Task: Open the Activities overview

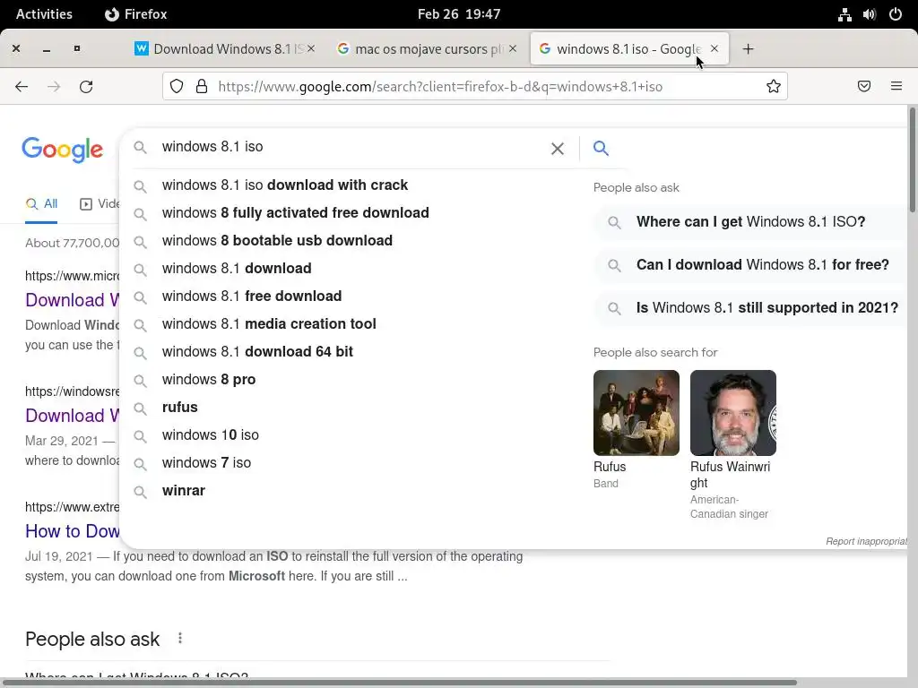Action: tap(44, 14)
